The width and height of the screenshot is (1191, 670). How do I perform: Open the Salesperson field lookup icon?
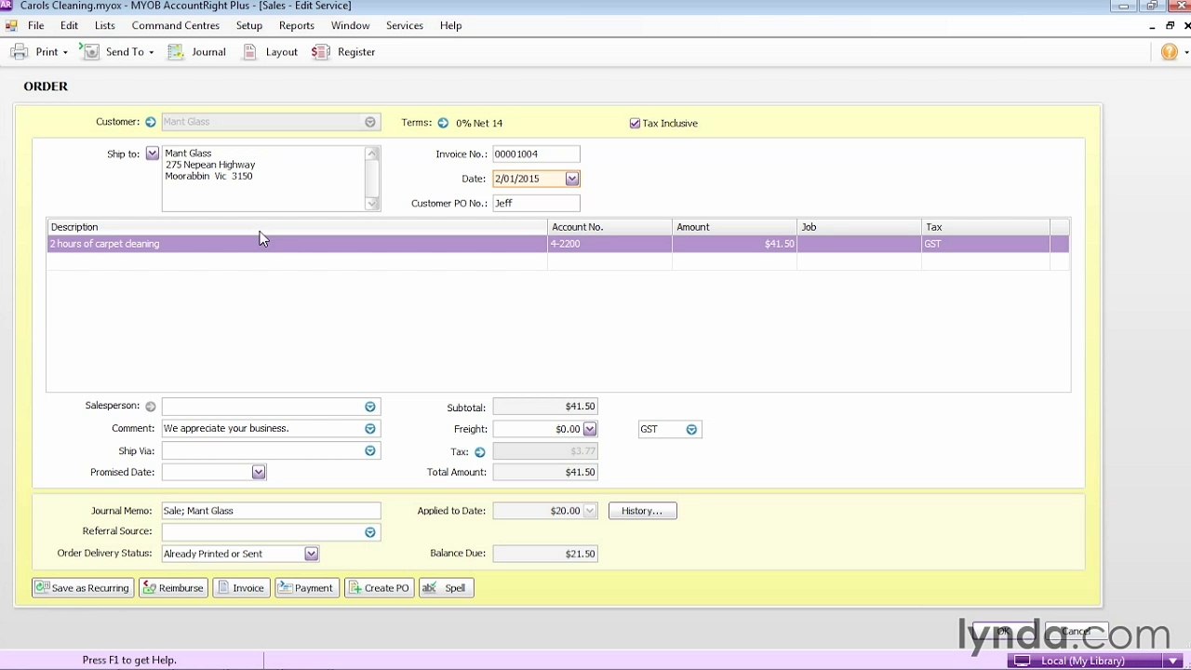[370, 407]
